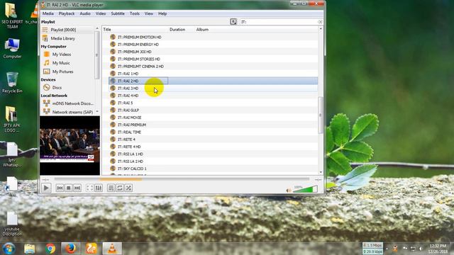Open extended settings equalizer icon
454x255 pixels.
[x=99, y=188]
